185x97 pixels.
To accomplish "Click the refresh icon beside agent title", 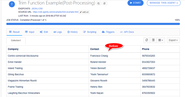I will 105,3.
